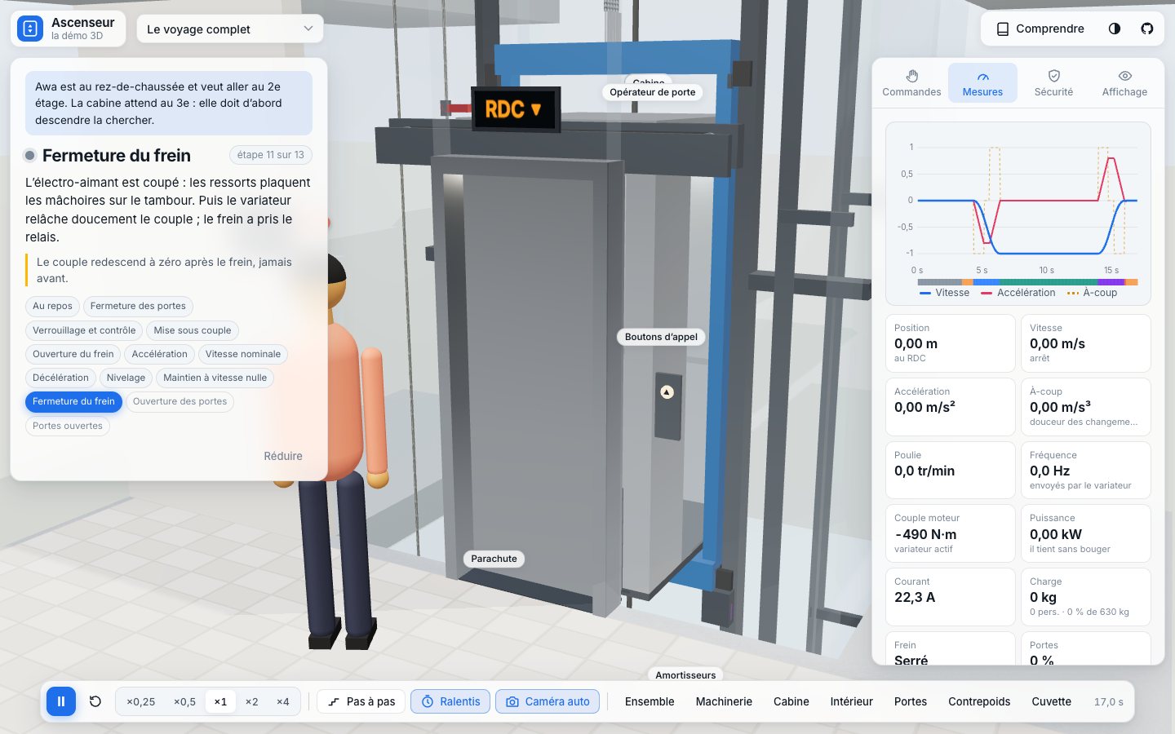Select the Mesures tab
The image size is (1175, 734).
(982, 83)
